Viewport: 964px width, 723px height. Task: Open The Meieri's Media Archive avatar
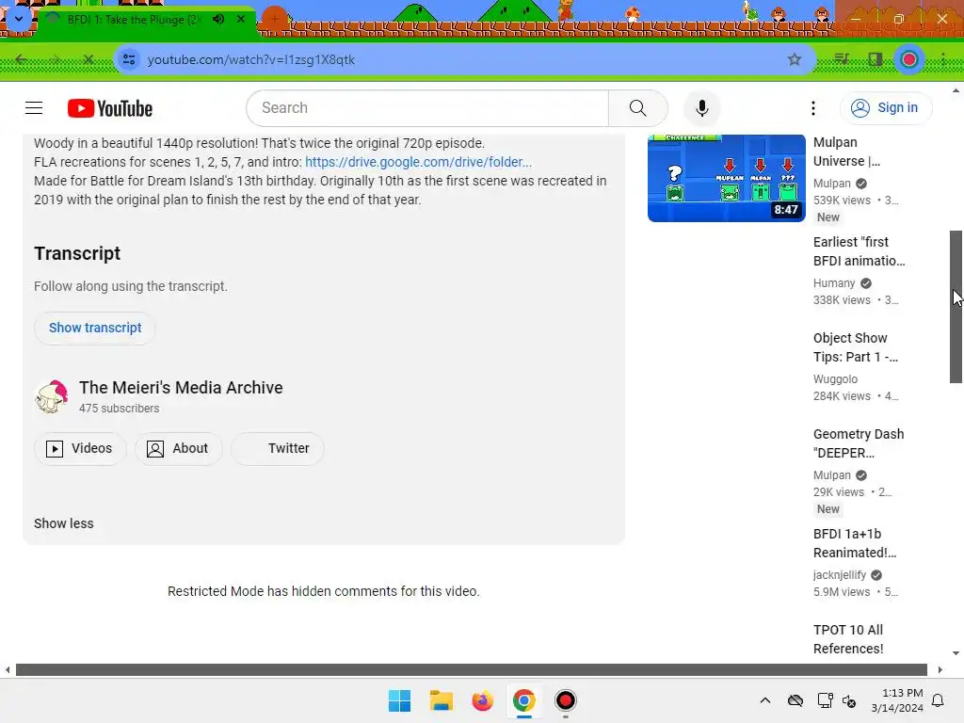tap(51, 397)
